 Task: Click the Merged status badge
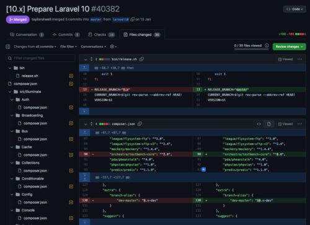point(18,20)
